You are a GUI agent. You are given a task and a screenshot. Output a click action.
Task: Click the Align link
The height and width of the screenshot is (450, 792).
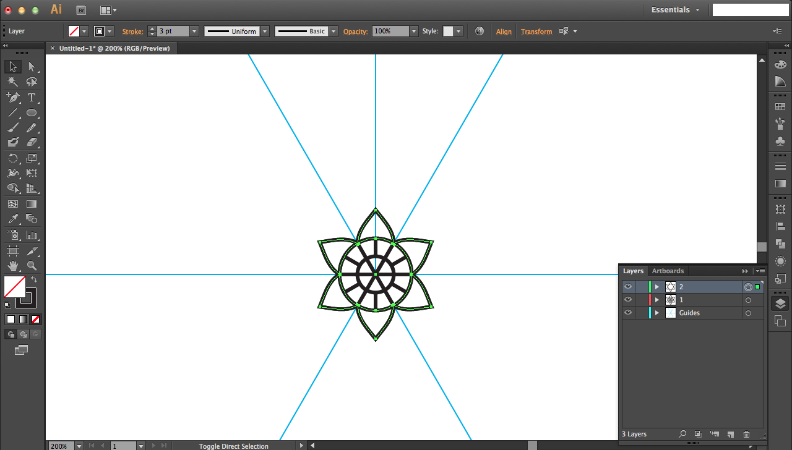click(x=504, y=32)
